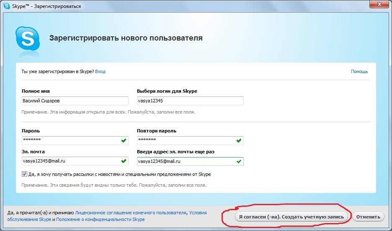
Task: Click the Повтори пароль label
Action: coord(157,131)
